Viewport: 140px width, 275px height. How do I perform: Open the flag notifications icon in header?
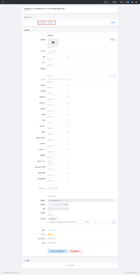[x=127, y=2]
